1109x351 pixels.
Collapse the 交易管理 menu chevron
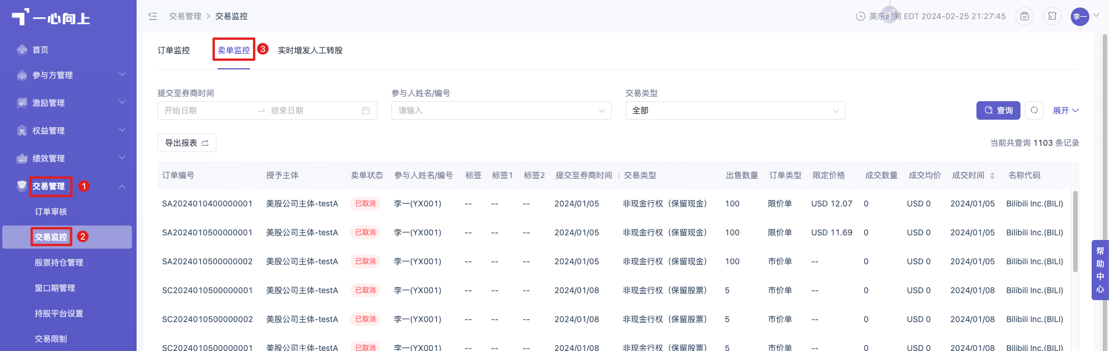[122, 186]
